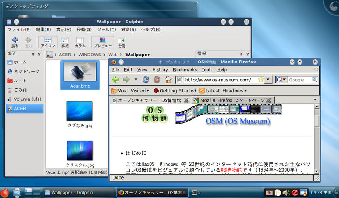
Task: Expand the Latest Headlines feed dropdown
Action: pos(223,91)
